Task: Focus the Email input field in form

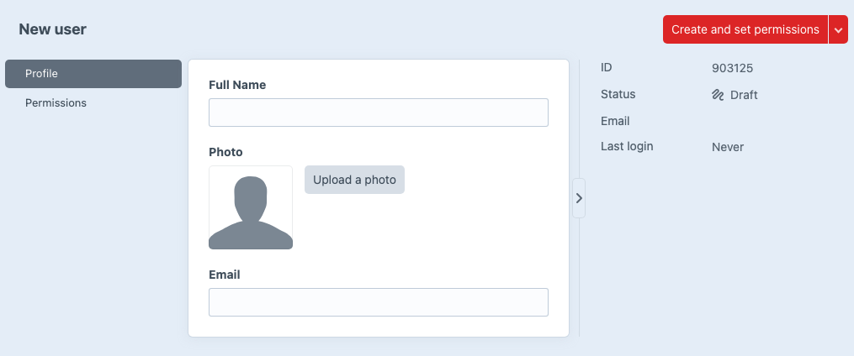Action: pos(379,302)
